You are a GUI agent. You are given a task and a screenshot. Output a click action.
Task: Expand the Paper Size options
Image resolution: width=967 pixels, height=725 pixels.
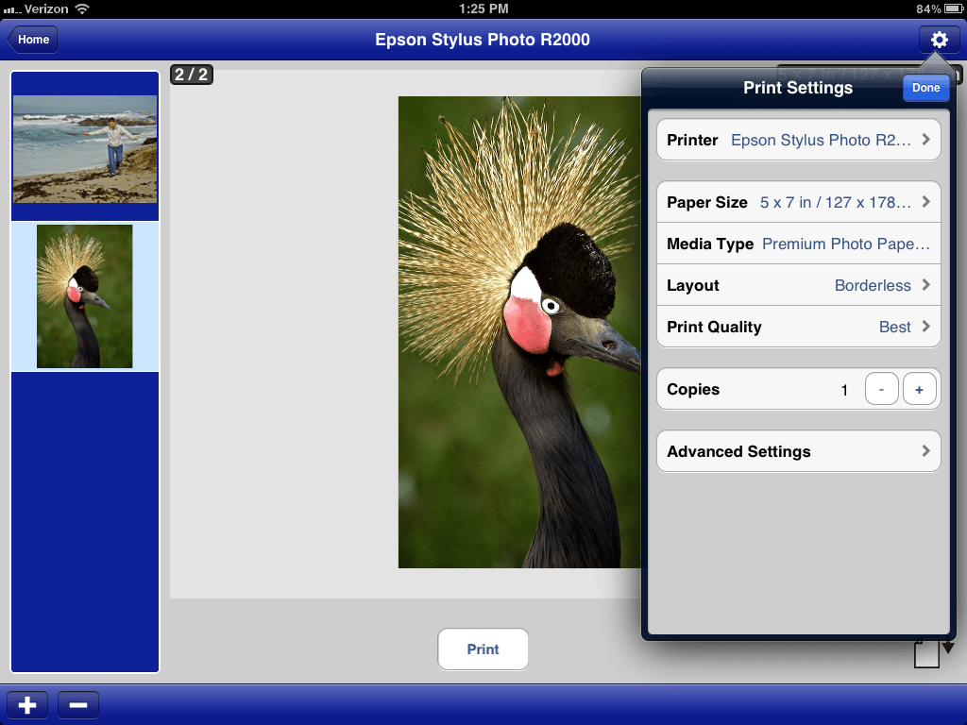798,201
